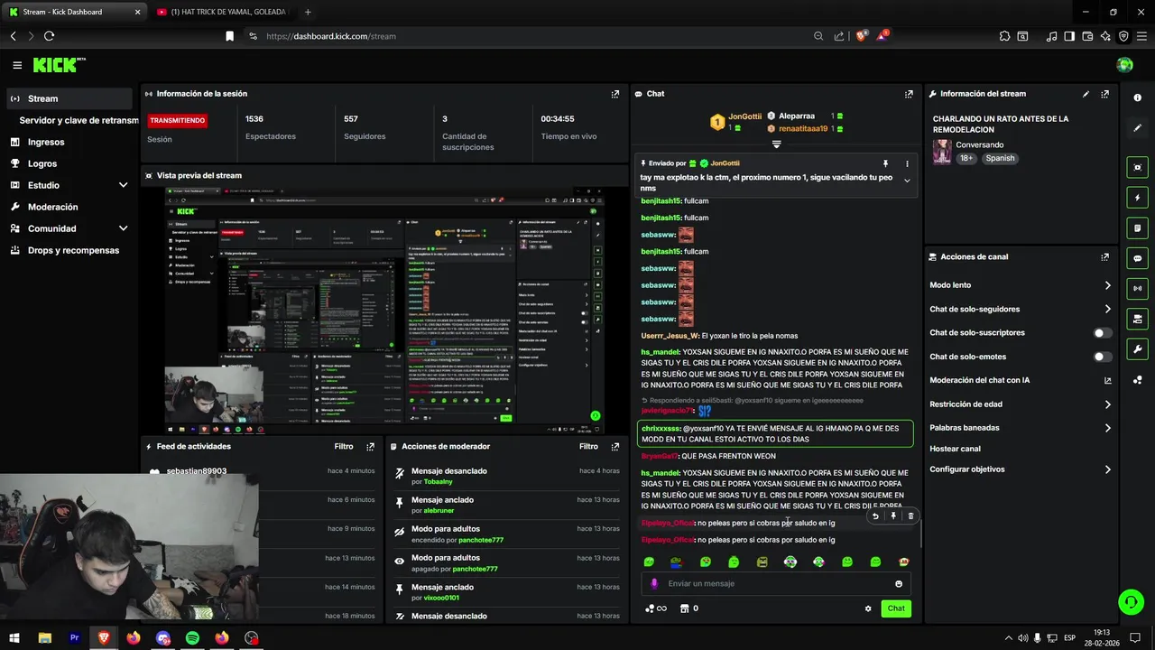This screenshot has width=1155, height=650.
Task: Pop out the Información de la sesión panel
Action: [x=615, y=94]
